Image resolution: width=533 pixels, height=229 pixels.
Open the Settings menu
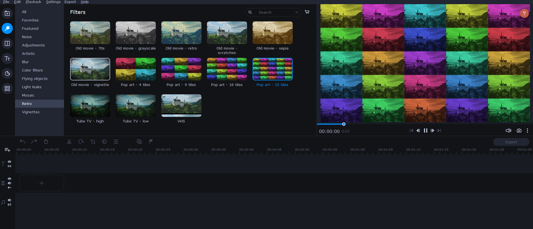pyautogui.click(x=53, y=2)
